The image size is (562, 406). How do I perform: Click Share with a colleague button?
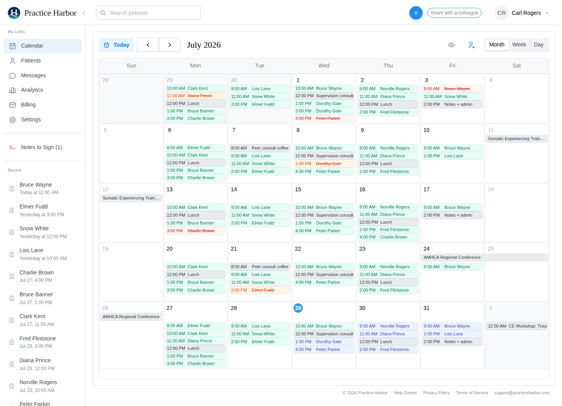454,13
